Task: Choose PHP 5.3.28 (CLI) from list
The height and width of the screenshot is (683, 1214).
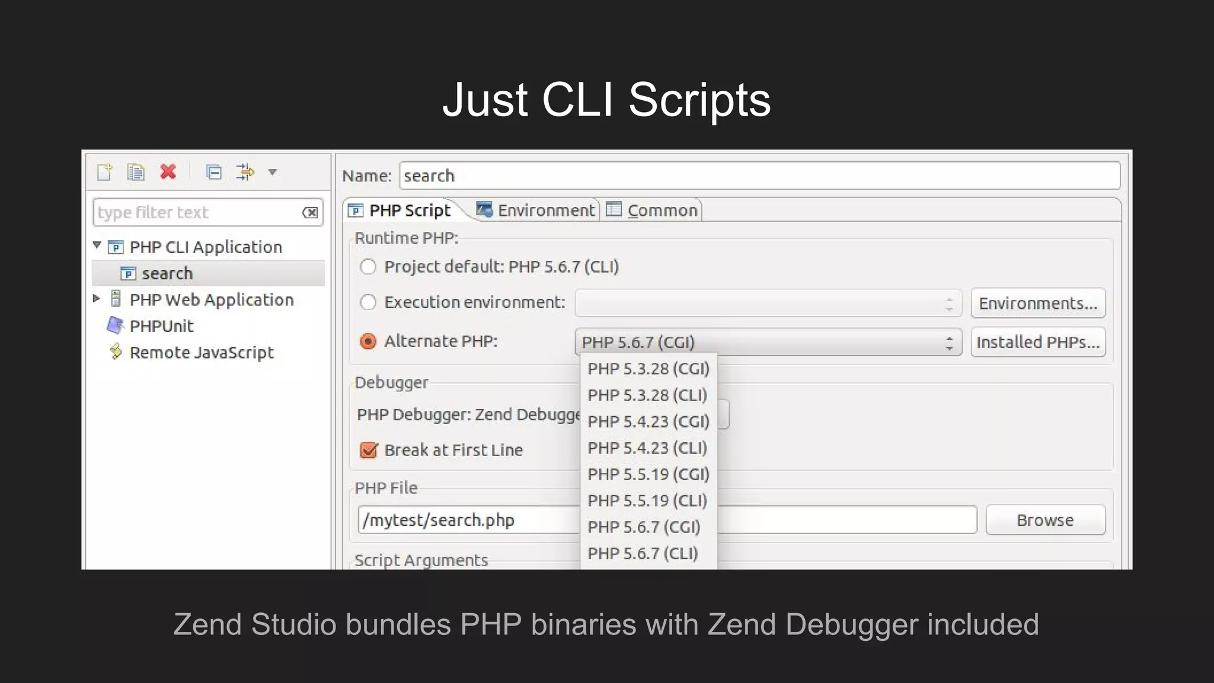Action: (x=648, y=395)
